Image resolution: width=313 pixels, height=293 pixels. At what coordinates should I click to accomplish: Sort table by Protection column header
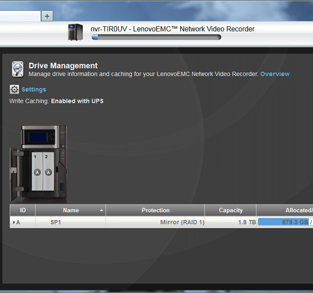tap(155, 210)
